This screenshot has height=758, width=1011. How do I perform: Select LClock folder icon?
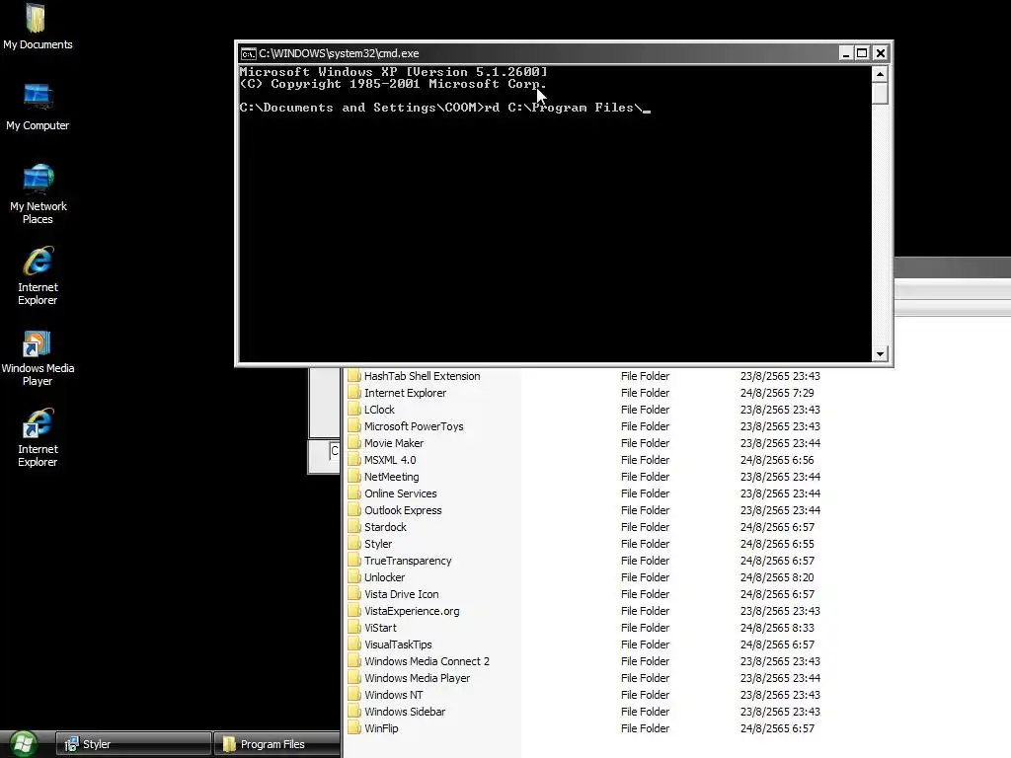354,410
